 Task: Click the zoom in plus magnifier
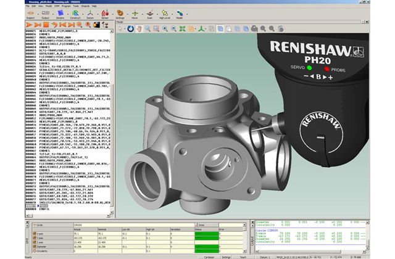coord(165,29)
